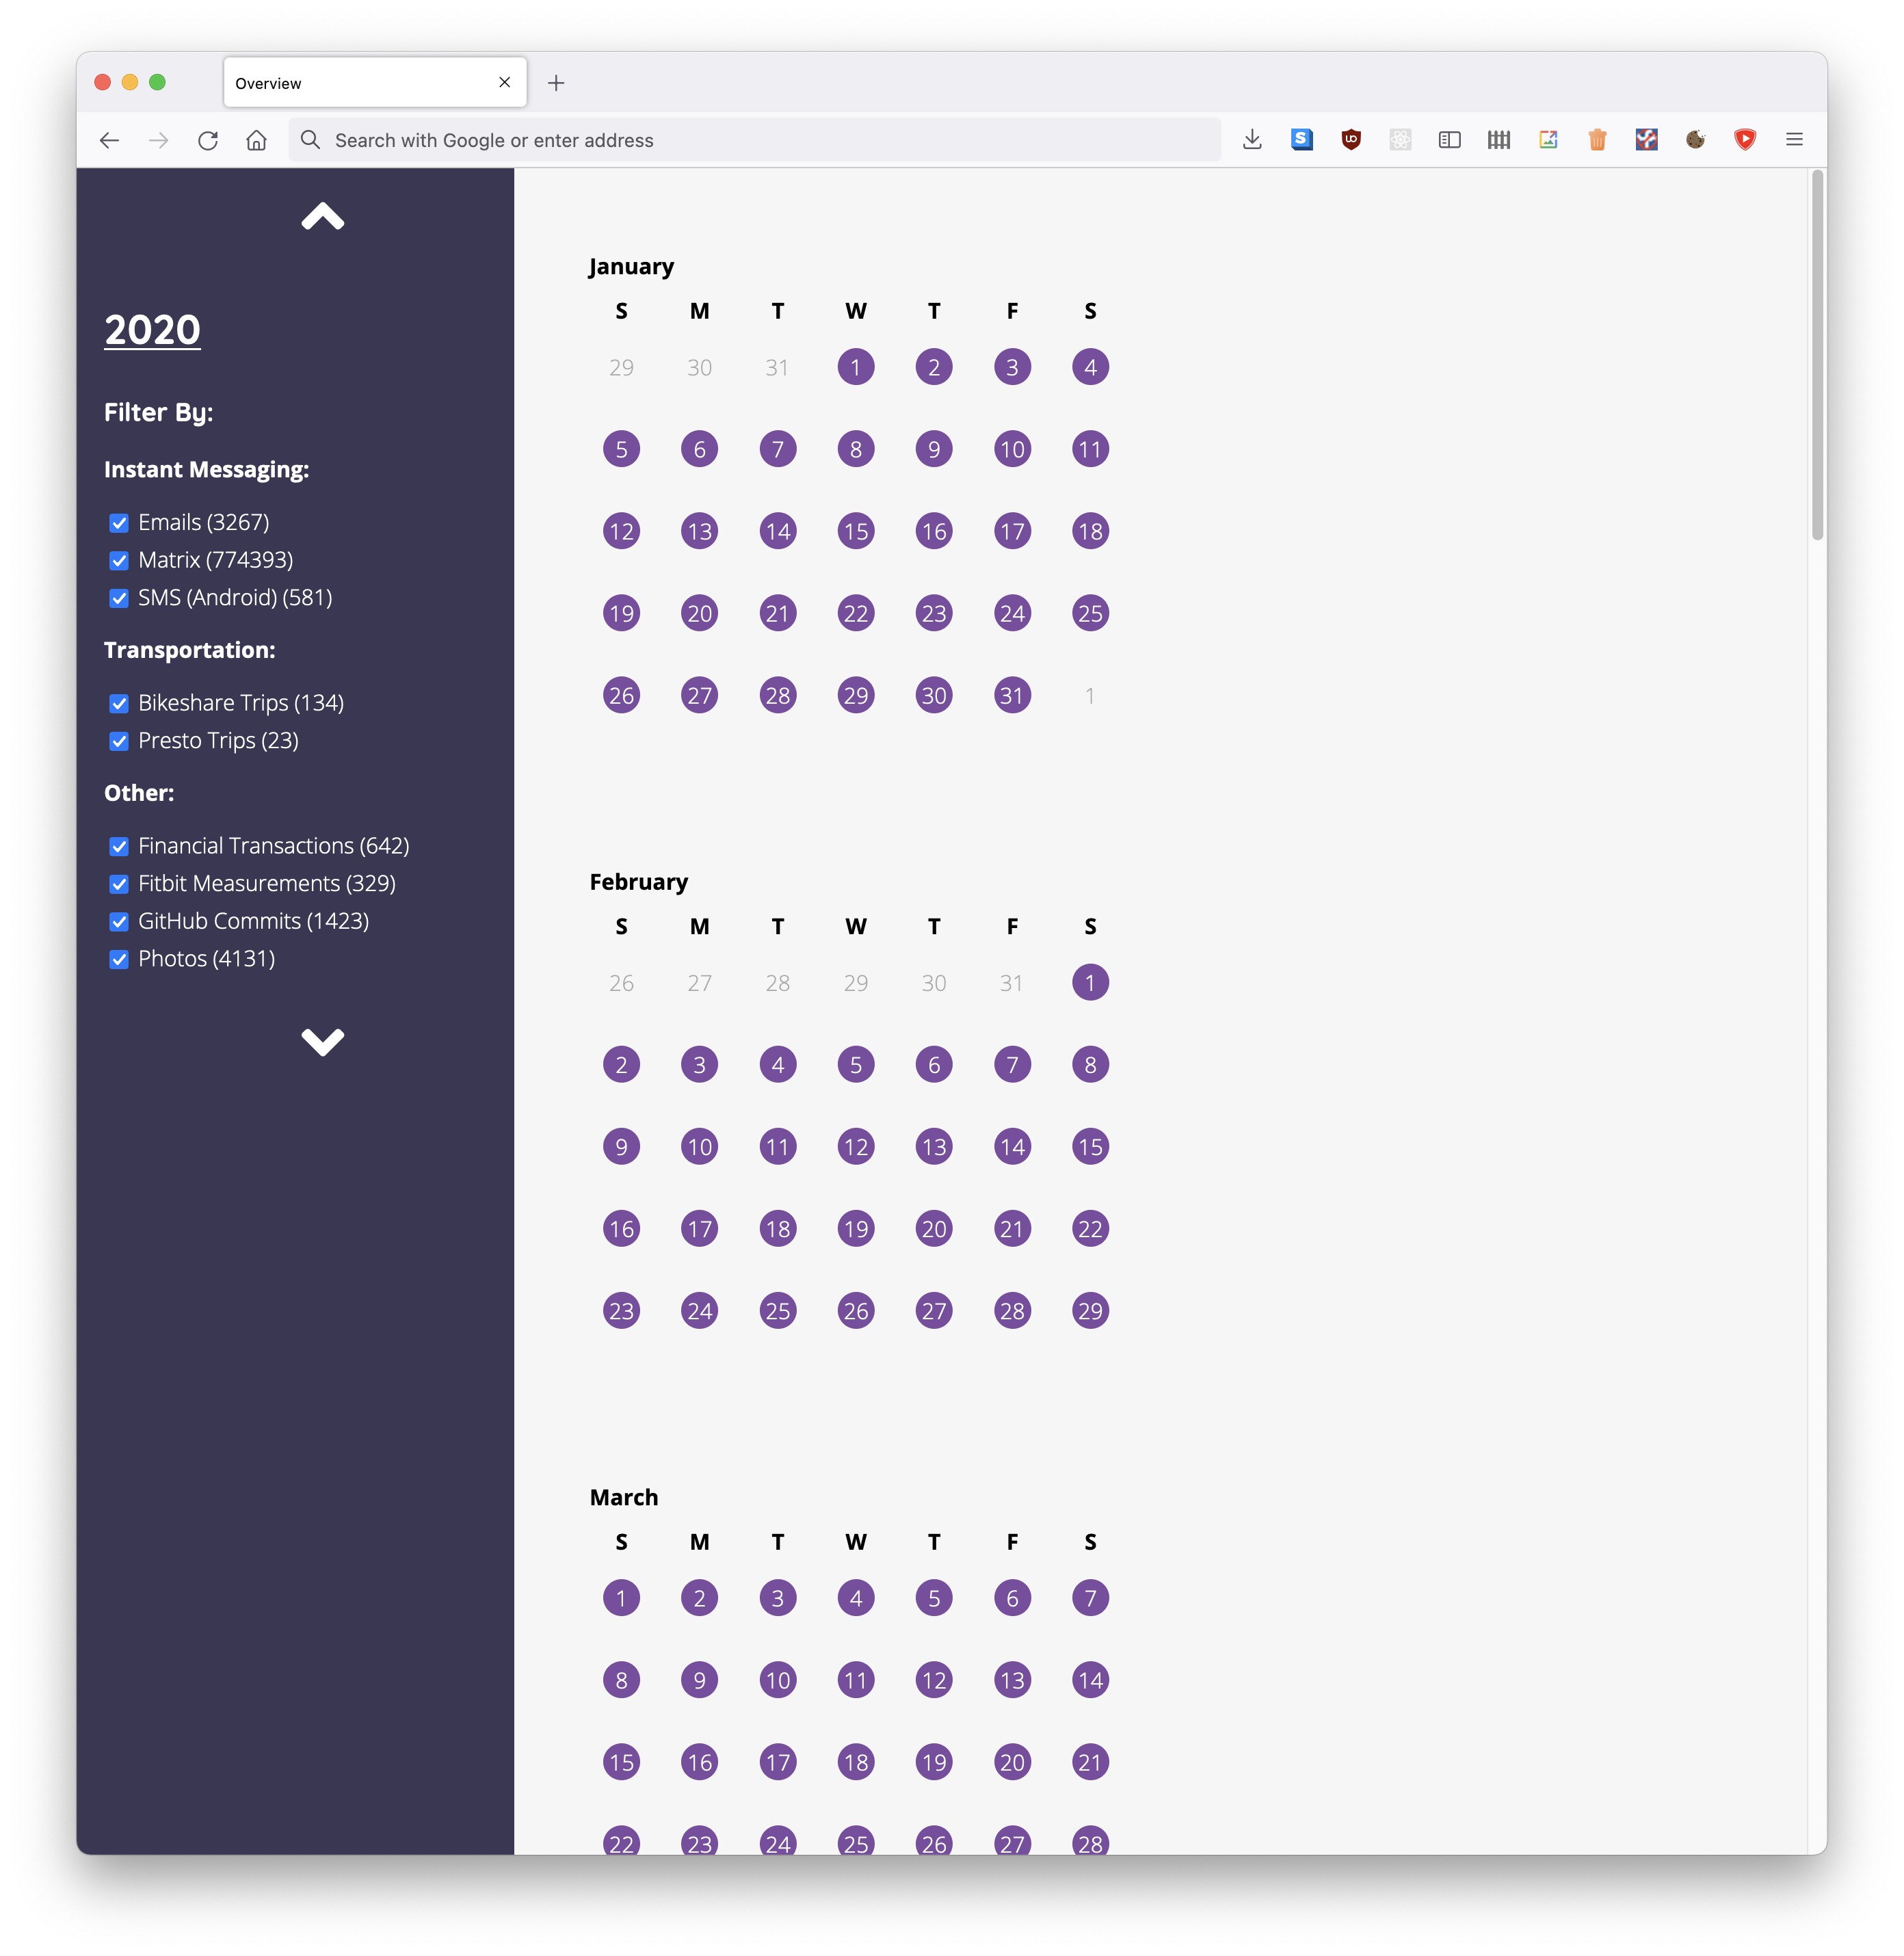Select January 15 day circle
The image size is (1904, 1956).
[x=856, y=531]
